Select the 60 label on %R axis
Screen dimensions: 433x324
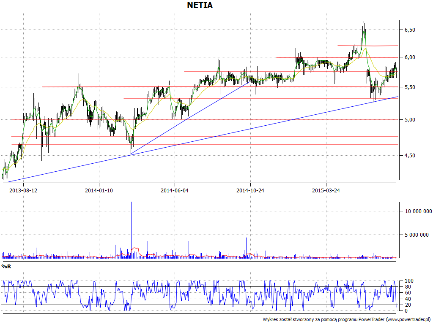point(408,293)
